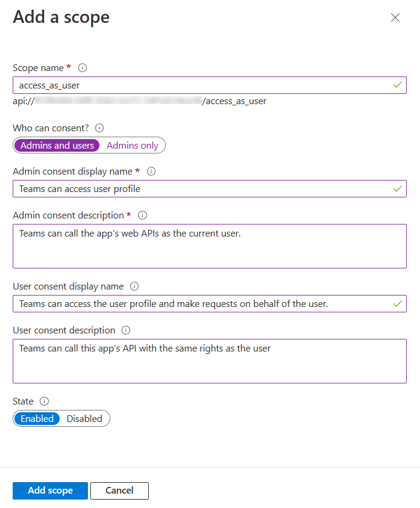The height and width of the screenshot is (508, 420).
Task: Click the Admin consent description text box
Action: click(210, 246)
